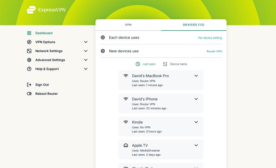
Task: Click David's MacBook Pro name
Action: tap(150, 76)
